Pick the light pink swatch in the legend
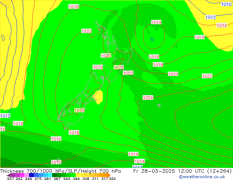 (x=26, y=175)
